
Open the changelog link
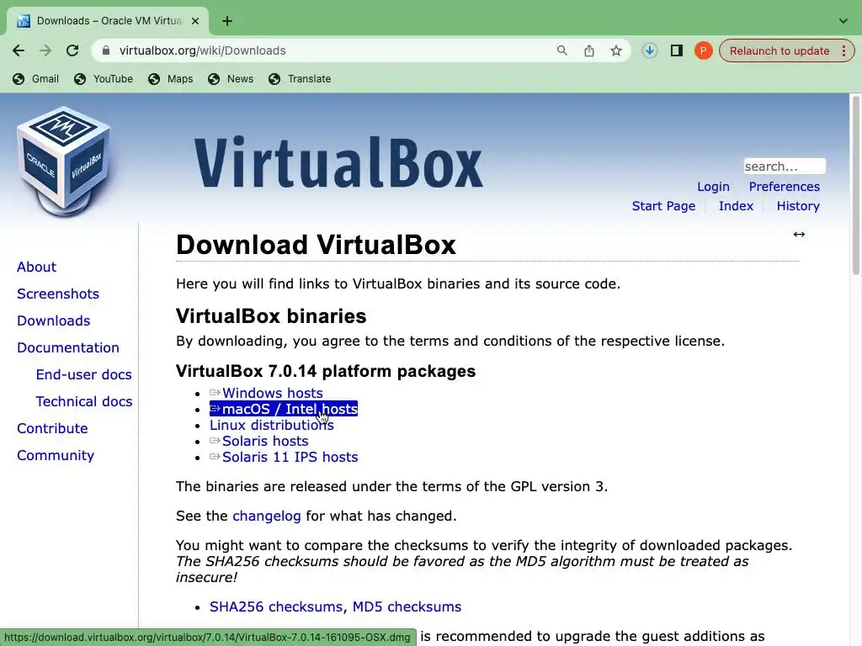tap(267, 516)
